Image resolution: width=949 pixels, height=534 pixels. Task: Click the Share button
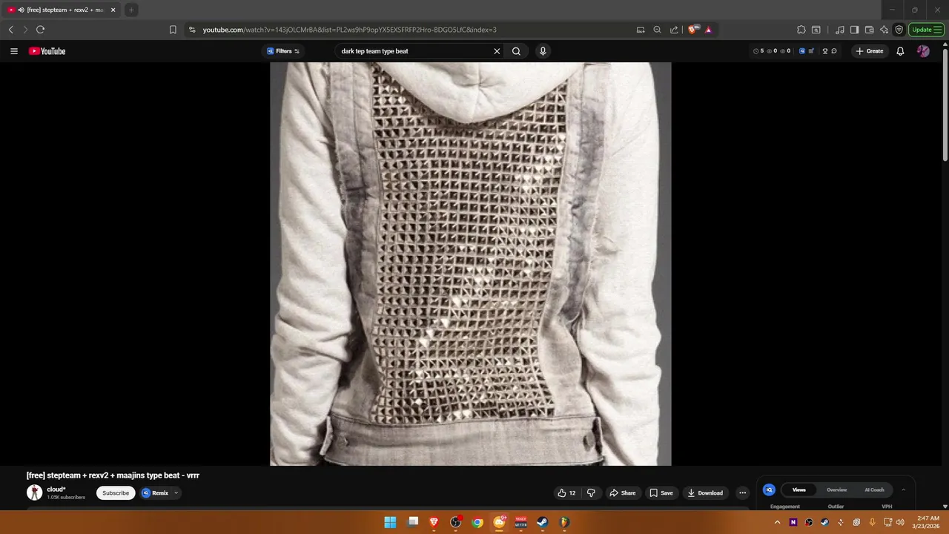[x=623, y=493]
